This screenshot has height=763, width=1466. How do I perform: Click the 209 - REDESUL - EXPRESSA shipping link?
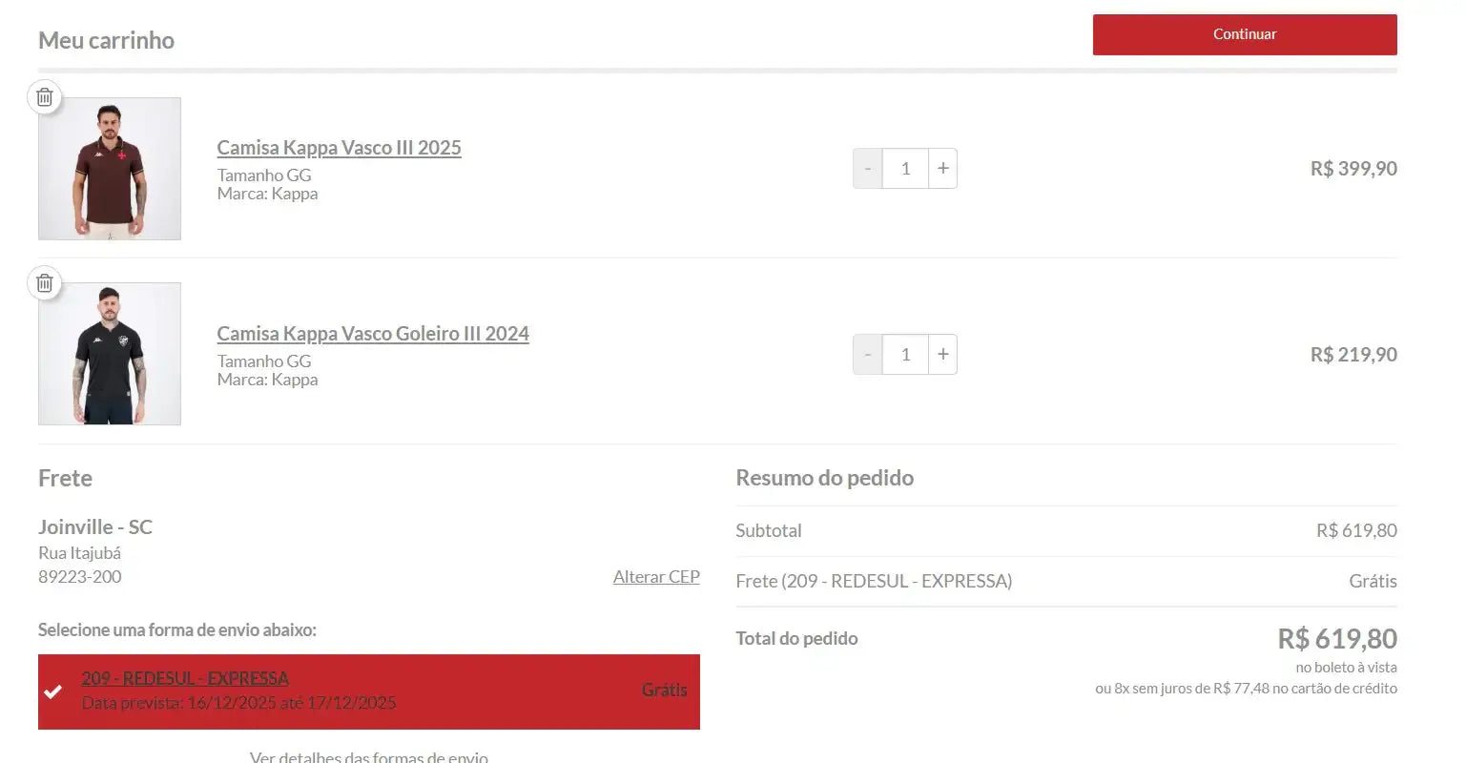tap(185, 678)
